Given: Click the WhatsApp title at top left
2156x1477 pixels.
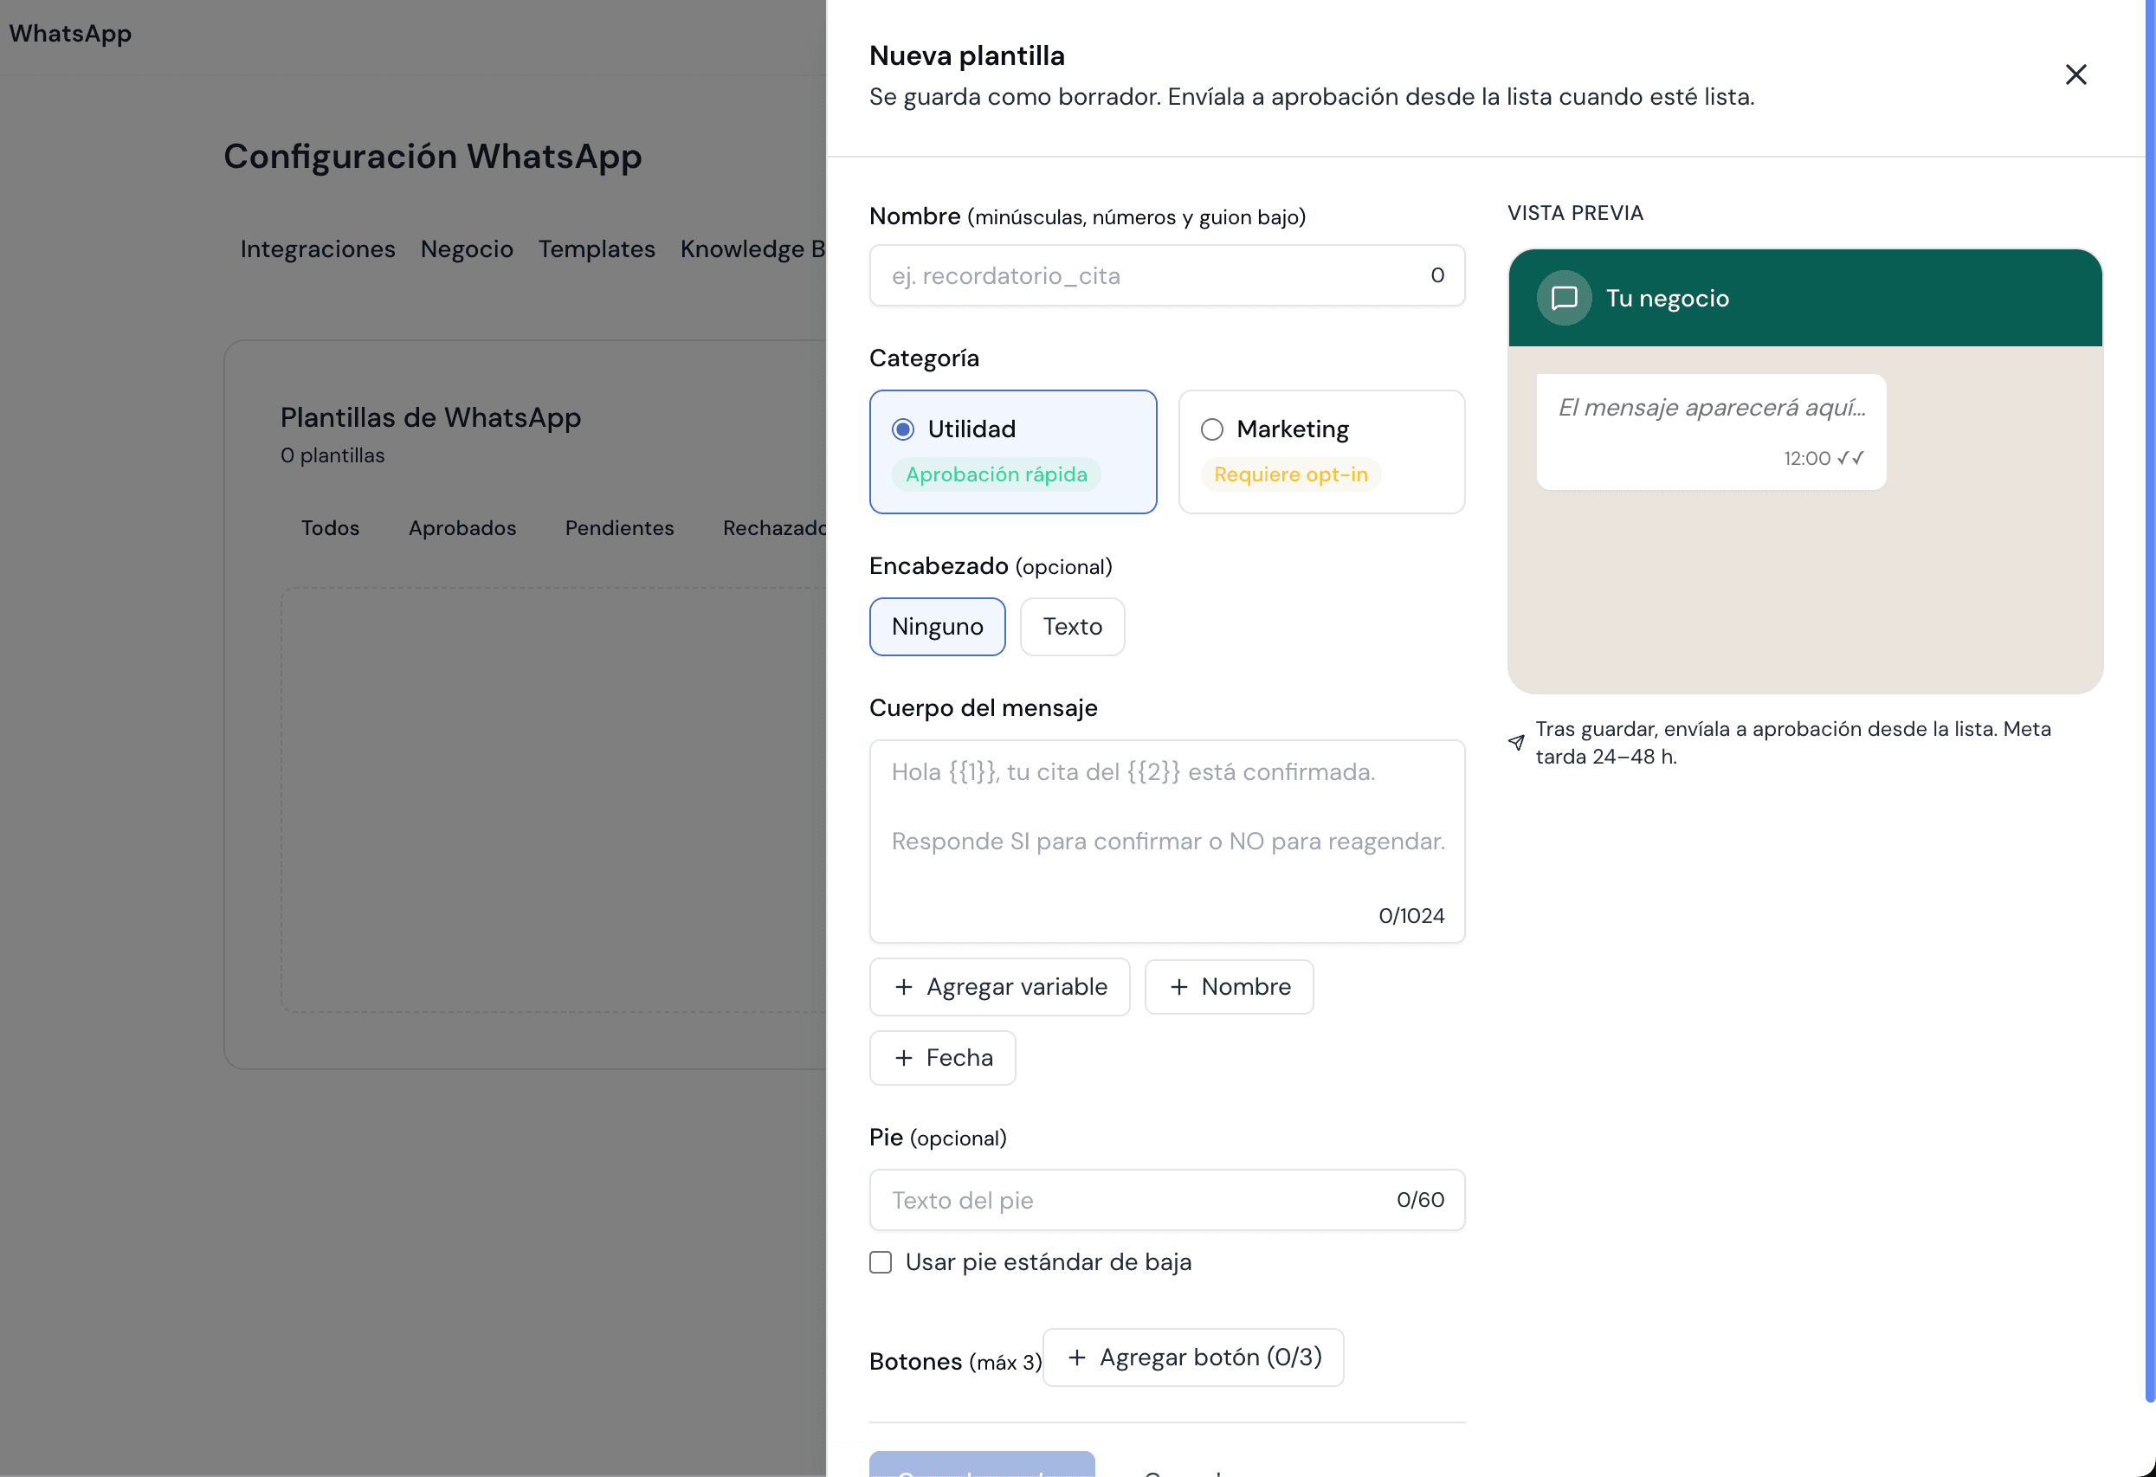Looking at the screenshot, I should [70, 34].
